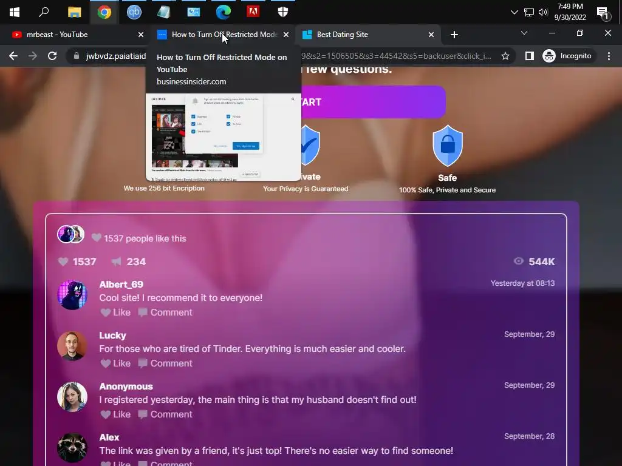Open the Windows Start menu
The image size is (622, 466).
click(x=15, y=12)
